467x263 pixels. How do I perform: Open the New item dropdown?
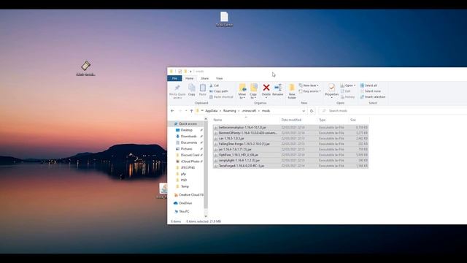pyautogui.click(x=309, y=85)
